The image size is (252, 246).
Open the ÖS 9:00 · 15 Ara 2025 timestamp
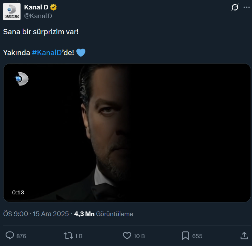(x=36, y=214)
